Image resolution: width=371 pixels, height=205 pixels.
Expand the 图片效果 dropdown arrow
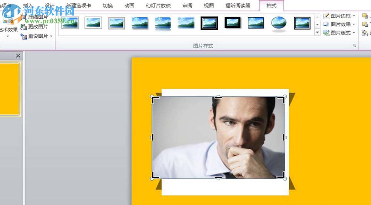pyautogui.click(x=354, y=24)
